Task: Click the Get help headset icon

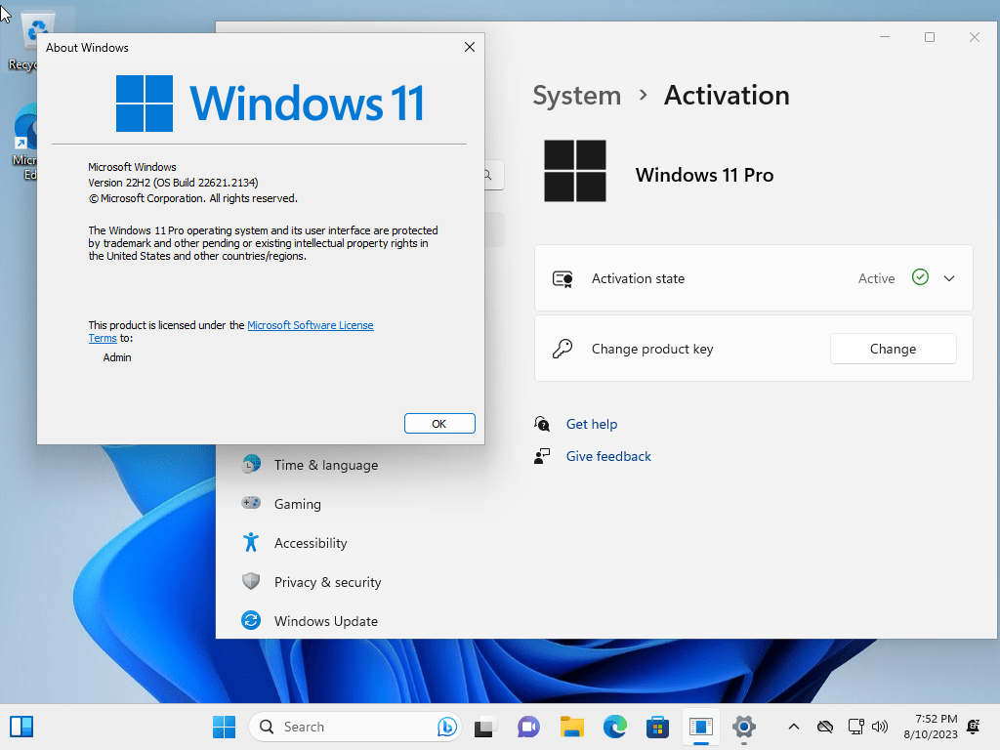Action: 542,424
